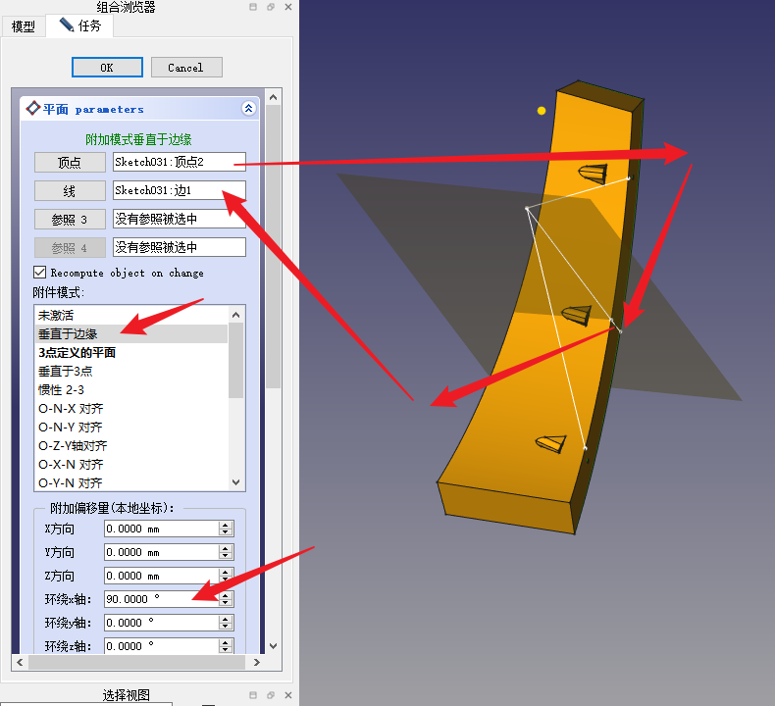
Task: Click the Y方向 offset field
Action: (162, 552)
